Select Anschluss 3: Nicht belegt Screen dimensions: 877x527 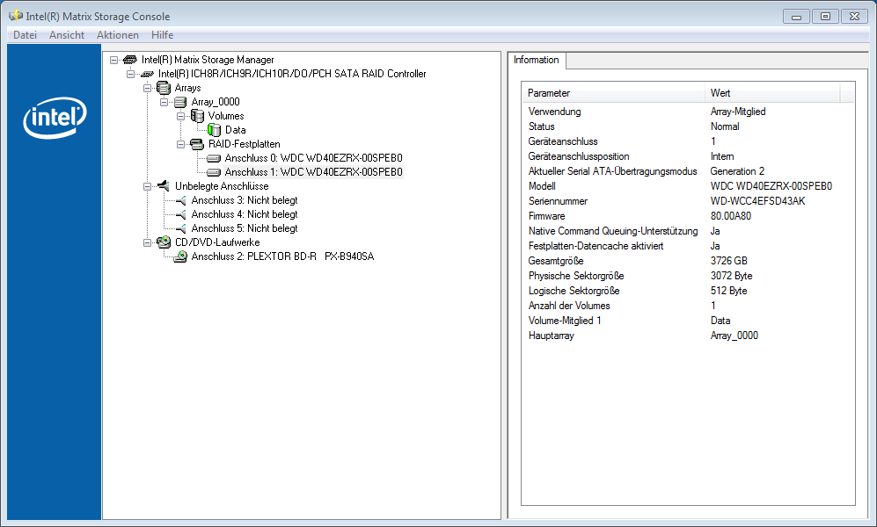(x=245, y=200)
